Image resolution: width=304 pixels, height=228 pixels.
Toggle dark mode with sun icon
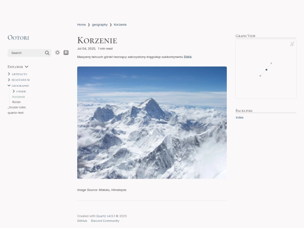tap(57, 52)
